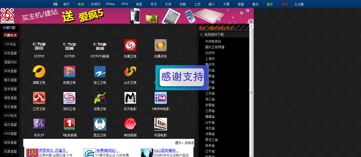Select 江苏省 in the channel list
Viewport: 361px width, 157px height.
point(210,93)
